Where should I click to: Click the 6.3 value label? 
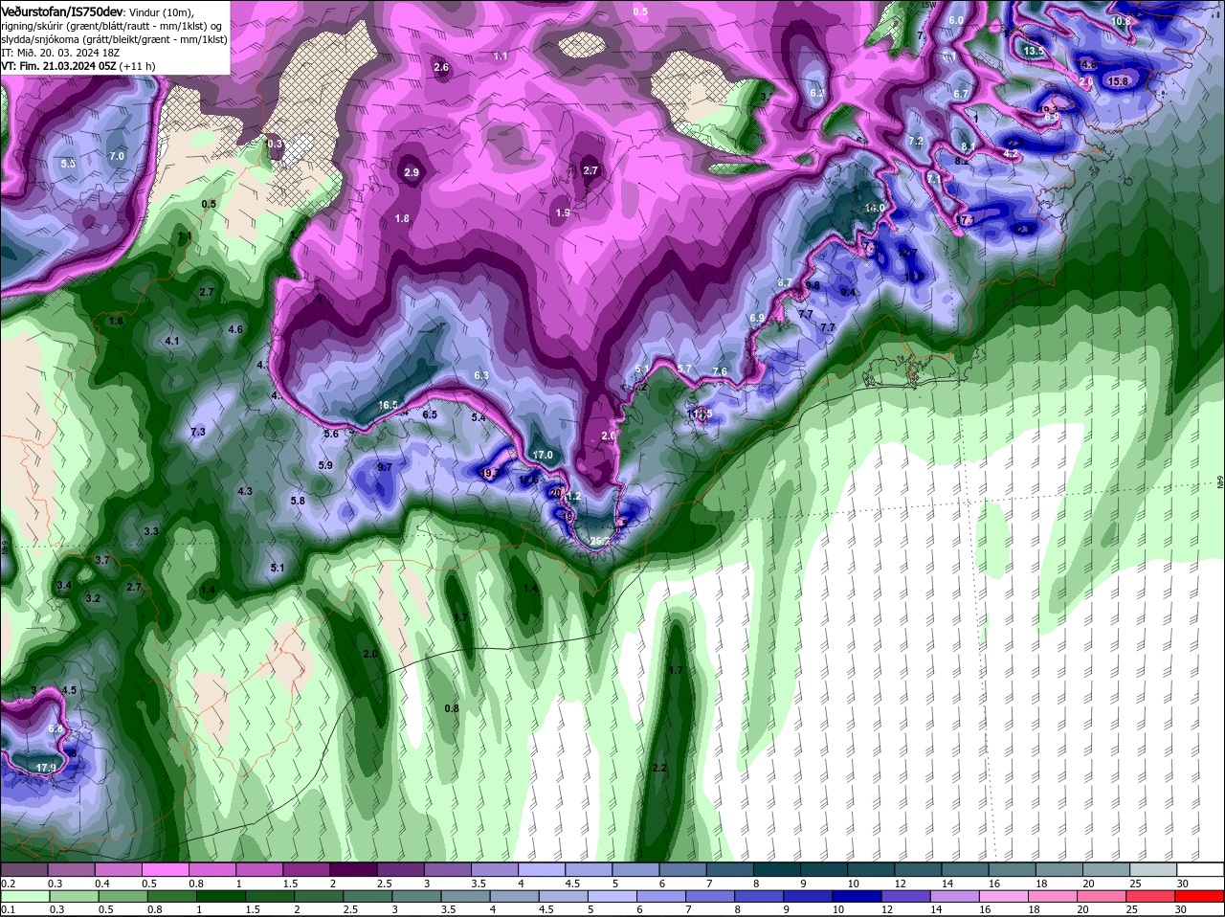pos(481,376)
